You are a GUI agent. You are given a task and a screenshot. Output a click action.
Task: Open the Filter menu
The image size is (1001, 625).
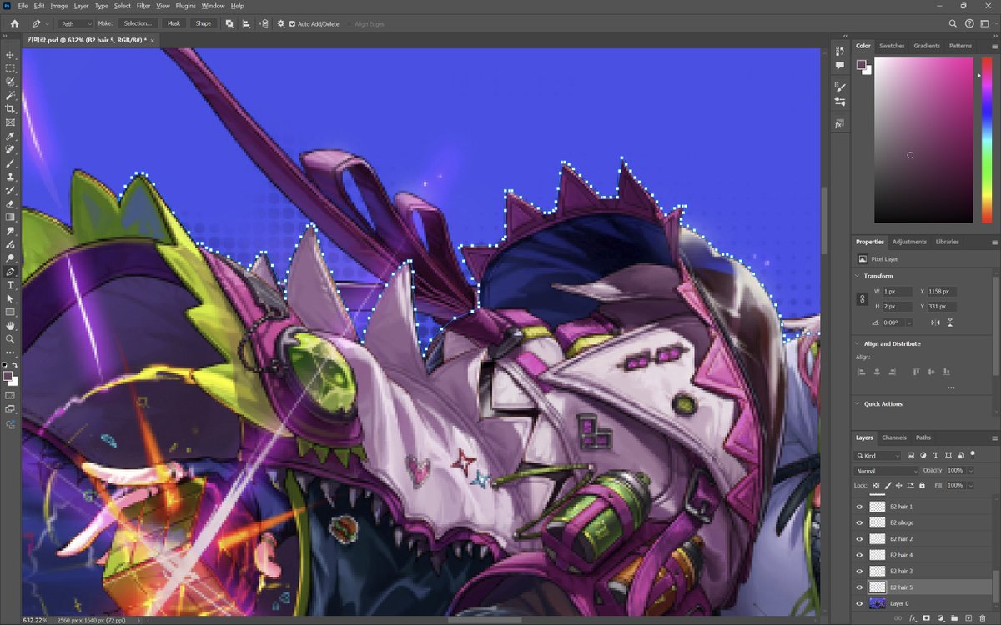[x=143, y=6]
